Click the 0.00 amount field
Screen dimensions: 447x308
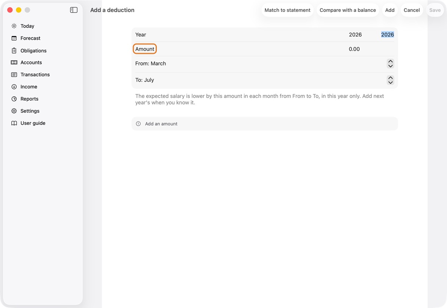[x=354, y=49]
